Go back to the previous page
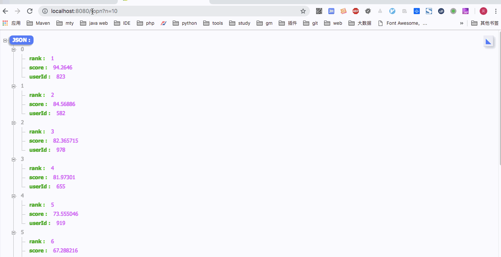Image resolution: width=501 pixels, height=257 pixels. 5,11
